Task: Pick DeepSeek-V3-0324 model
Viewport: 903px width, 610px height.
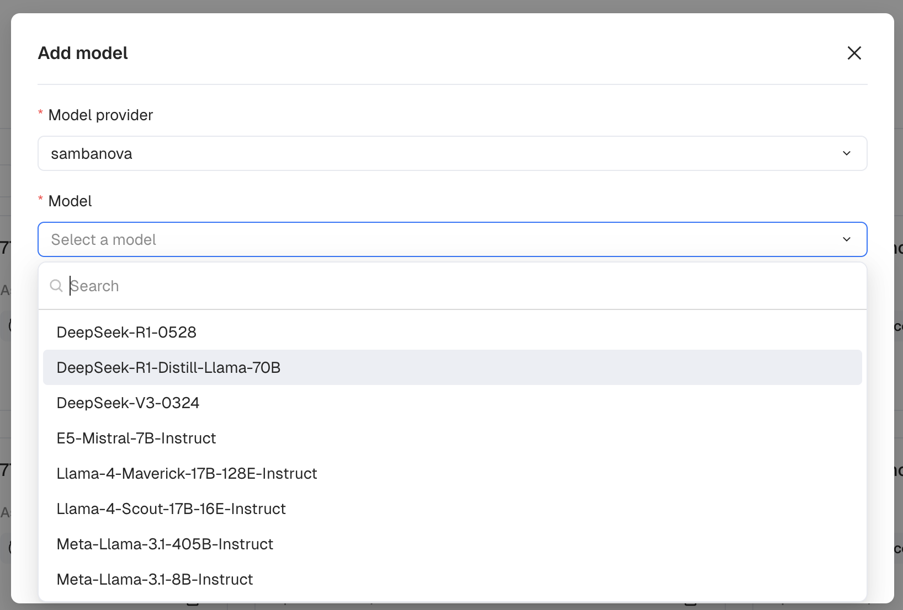Action: point(452,403)
